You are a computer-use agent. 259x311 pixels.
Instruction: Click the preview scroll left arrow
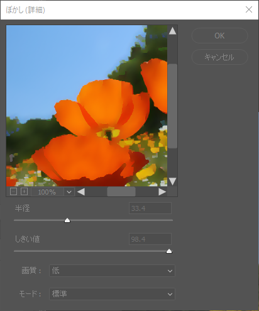pos(81,192)
